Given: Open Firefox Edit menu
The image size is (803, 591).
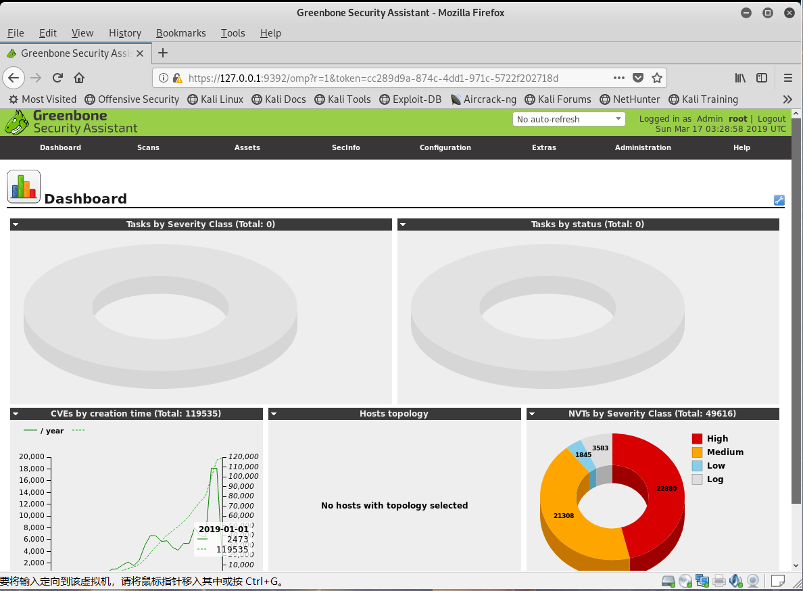Looking at the screenshot, I should (x=47, y=32).
